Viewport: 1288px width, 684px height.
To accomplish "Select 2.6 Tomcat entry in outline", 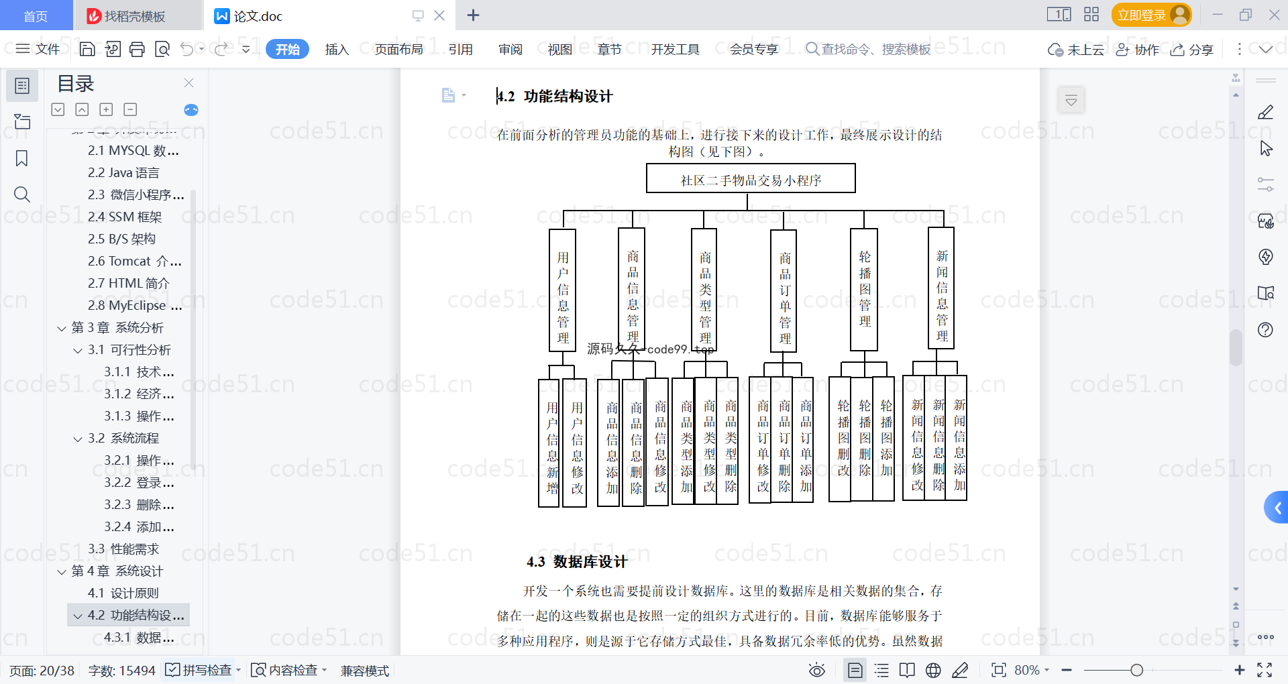I will pyautogui.click(x=134, y=262).
